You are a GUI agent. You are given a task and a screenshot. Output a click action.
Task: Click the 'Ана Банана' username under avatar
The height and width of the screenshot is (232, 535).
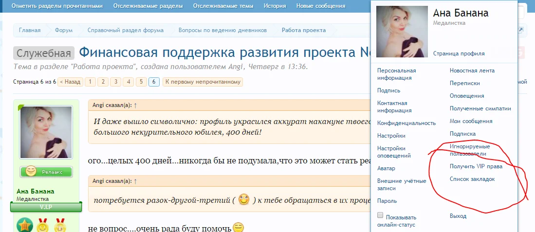[x=35, y=191]
